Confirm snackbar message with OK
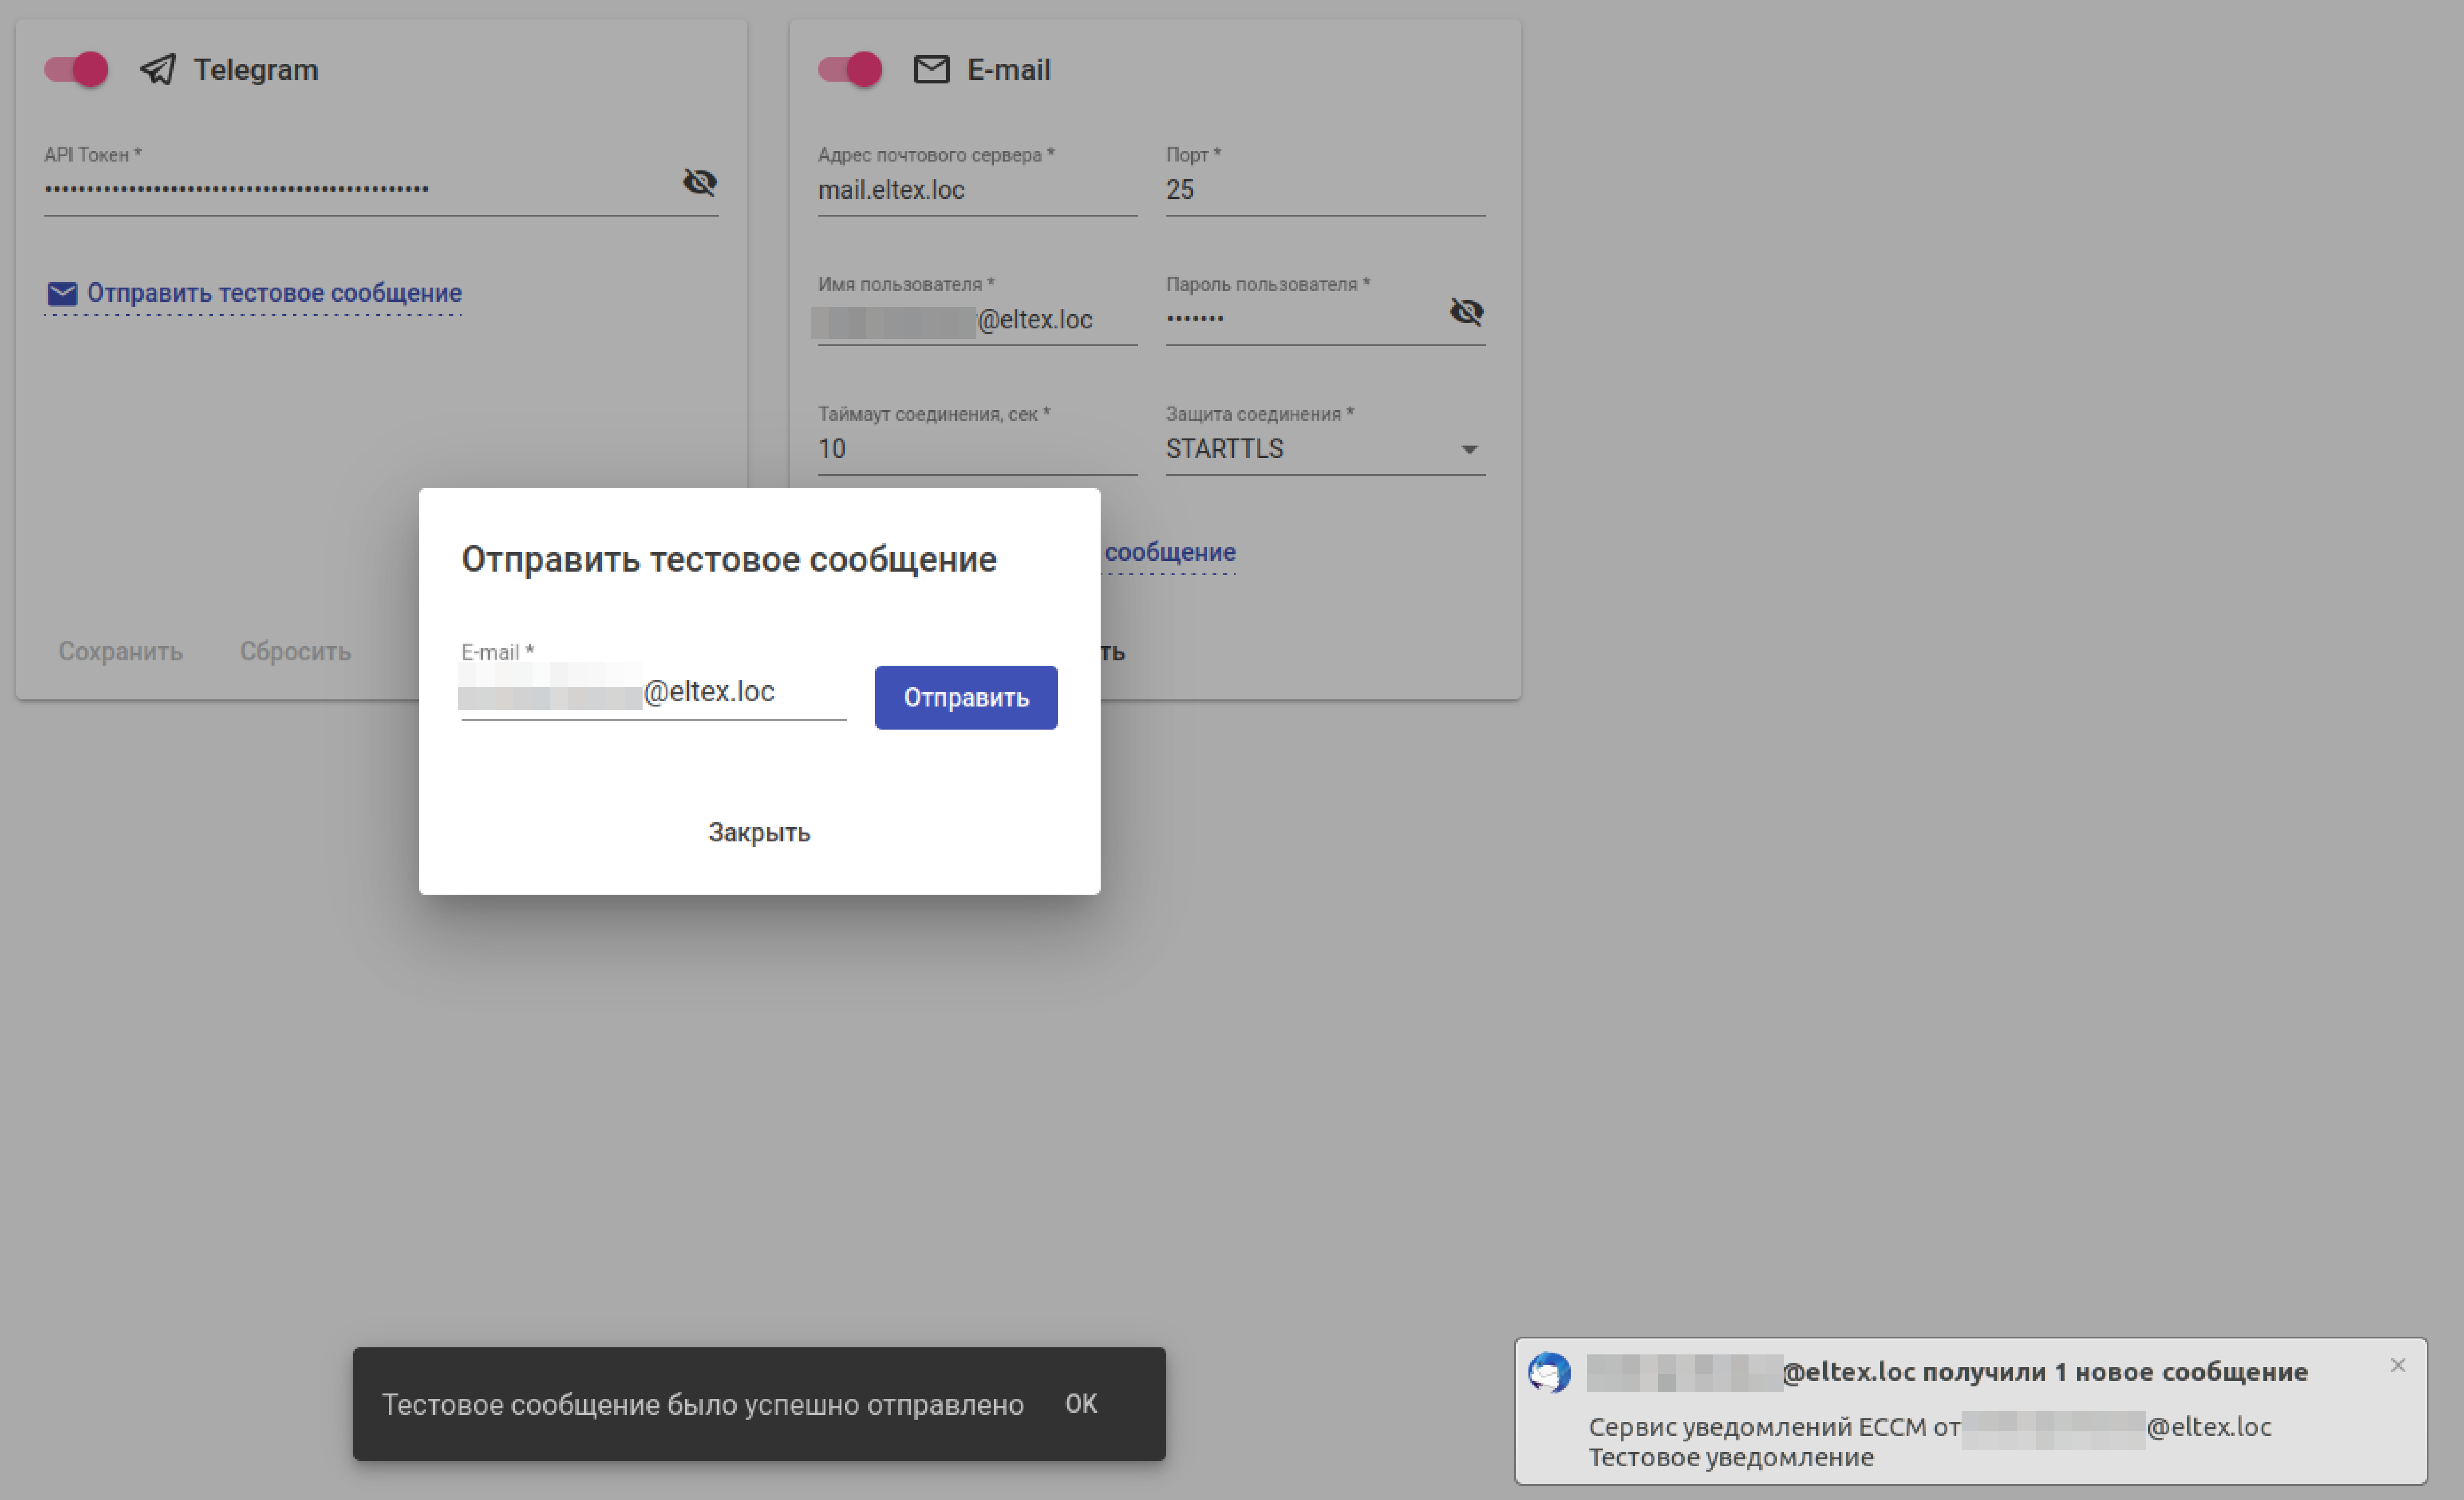 [x=1080, y=1404]
